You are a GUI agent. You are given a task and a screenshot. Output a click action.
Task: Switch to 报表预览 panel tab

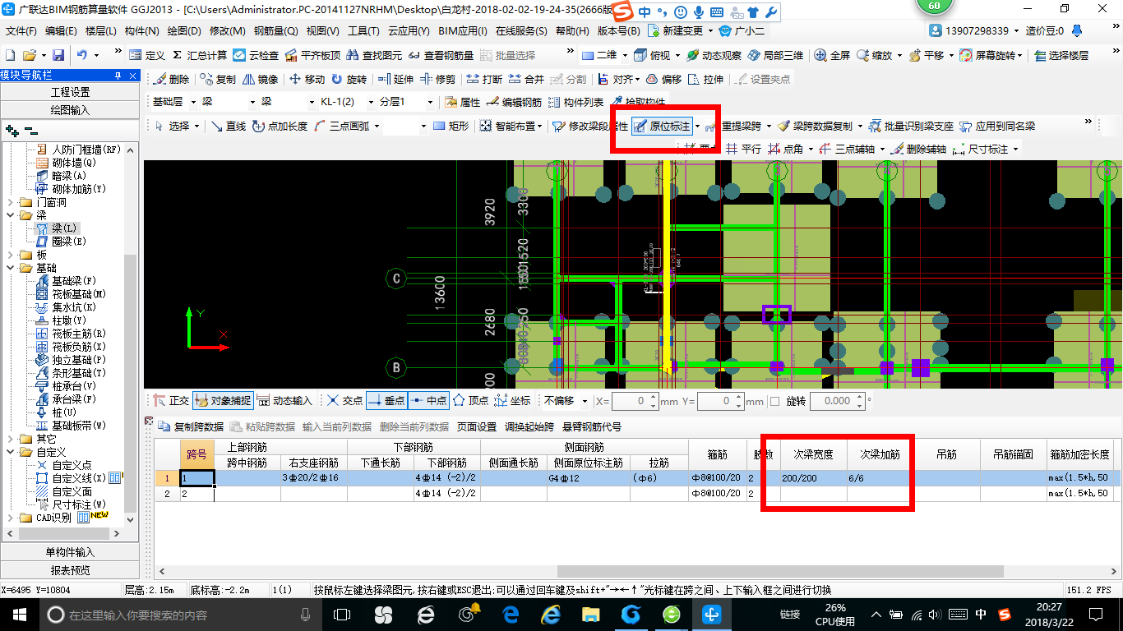click(70, 570)
